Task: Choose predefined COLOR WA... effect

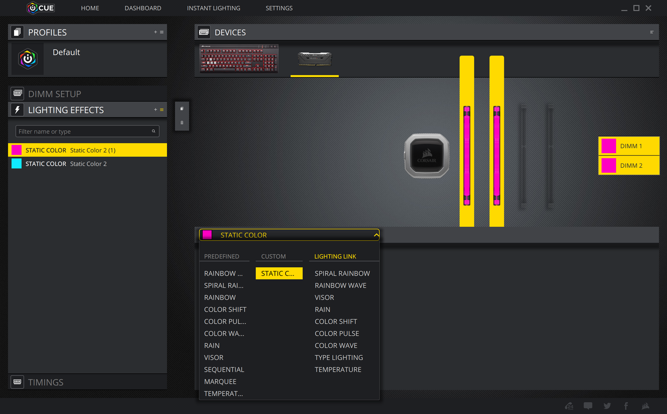Action: tap(224, 334)
